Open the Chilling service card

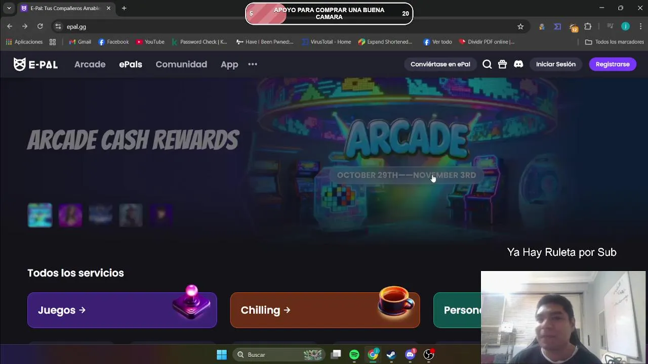pos(325,310)
